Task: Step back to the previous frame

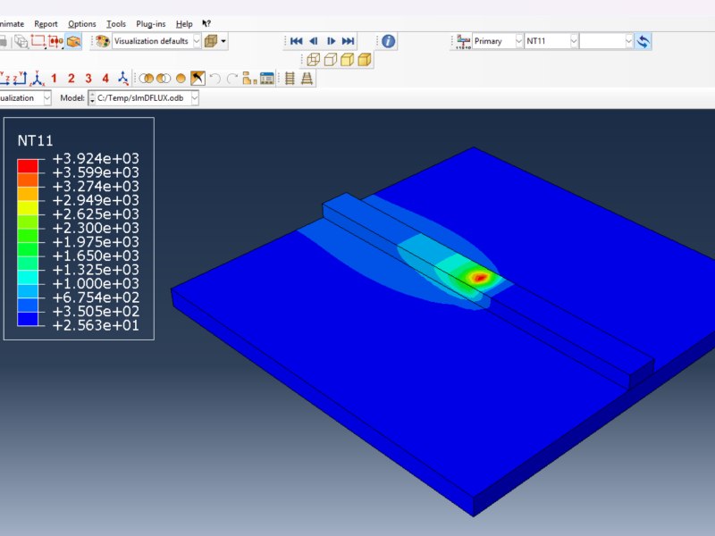Action: [314, 41]
